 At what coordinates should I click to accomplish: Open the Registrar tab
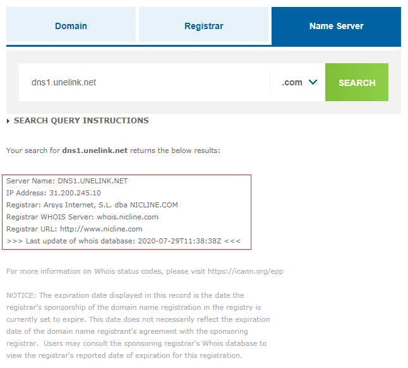coord(203,27)
